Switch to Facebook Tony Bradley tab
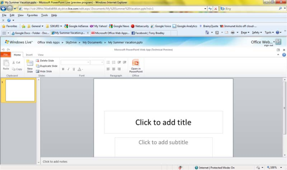 [148, 33]
